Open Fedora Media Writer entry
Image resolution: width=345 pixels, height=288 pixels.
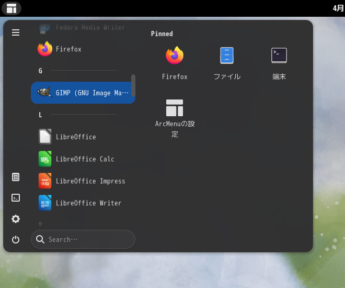(x=83, y=27)
